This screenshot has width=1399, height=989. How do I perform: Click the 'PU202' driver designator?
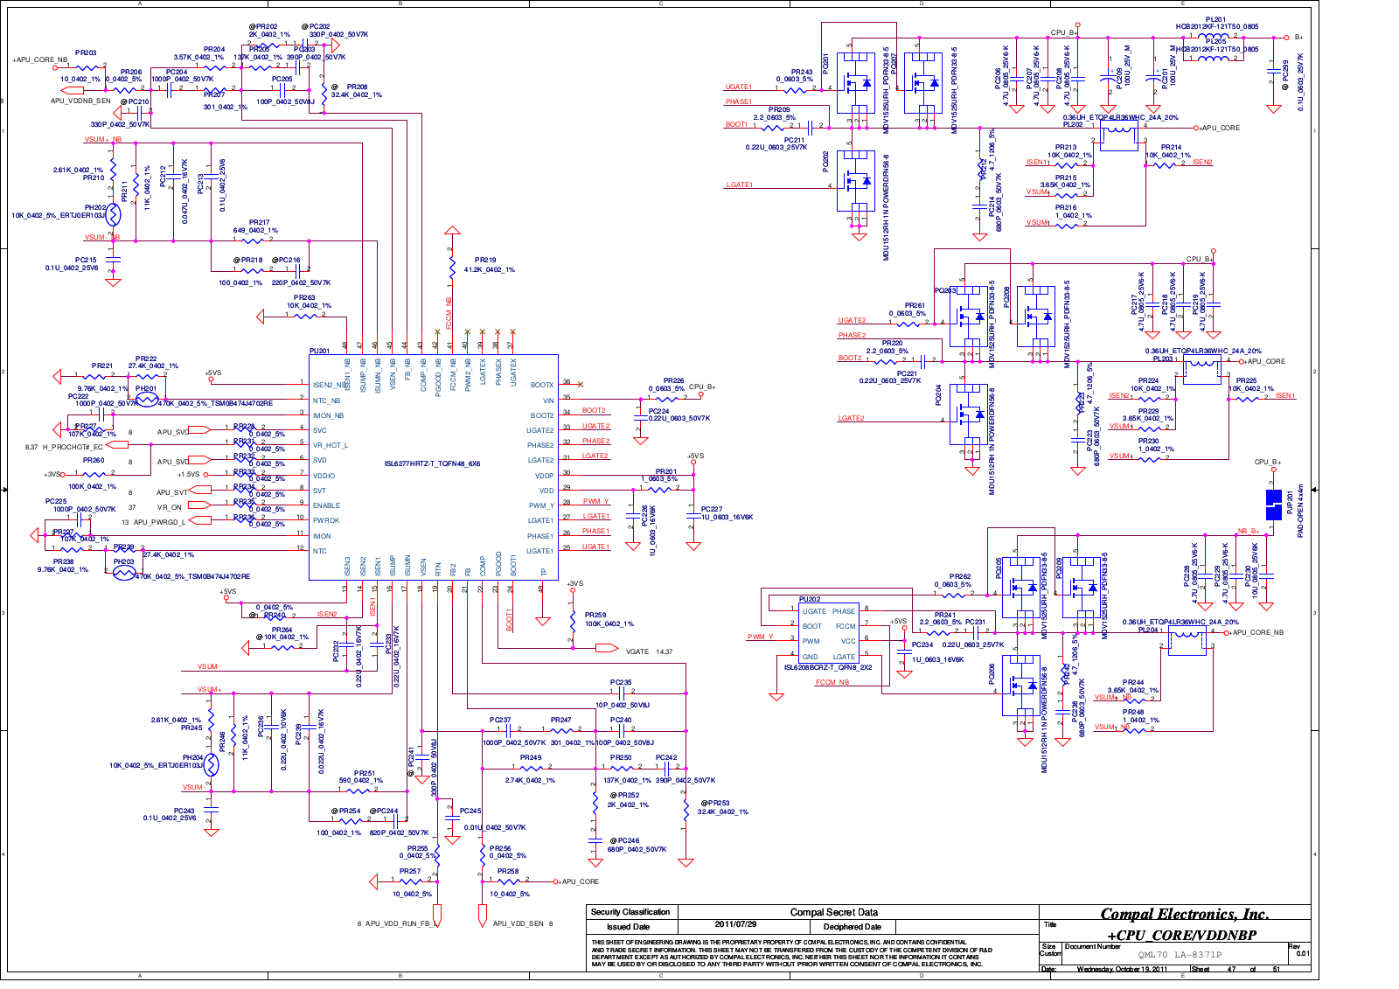[x=809, y=600]
